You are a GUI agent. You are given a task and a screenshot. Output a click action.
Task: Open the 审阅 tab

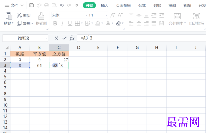[172, 5]
